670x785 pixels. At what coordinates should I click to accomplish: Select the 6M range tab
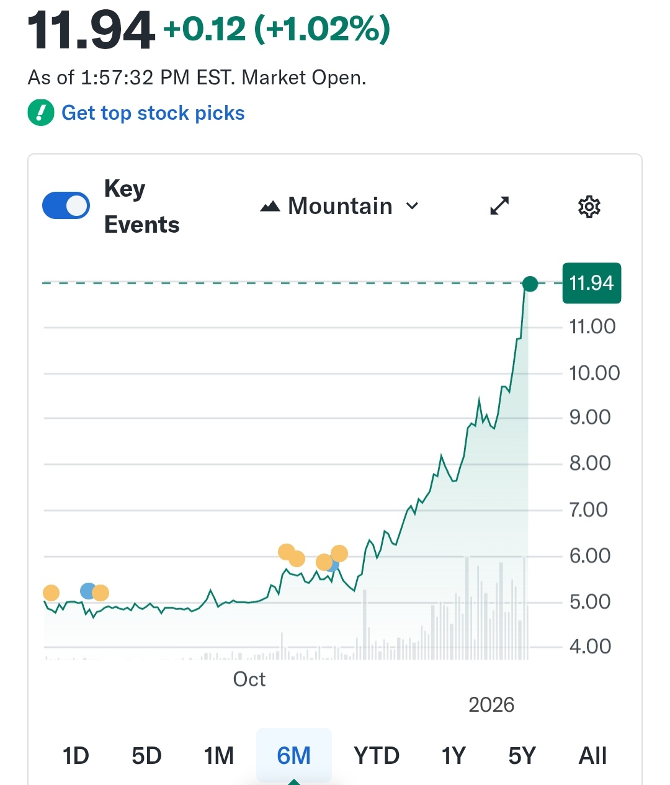(x=294, y=756)
